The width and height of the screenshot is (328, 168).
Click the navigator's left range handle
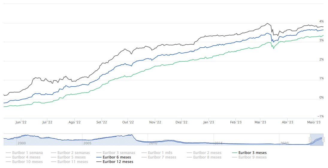pos(310,140)
